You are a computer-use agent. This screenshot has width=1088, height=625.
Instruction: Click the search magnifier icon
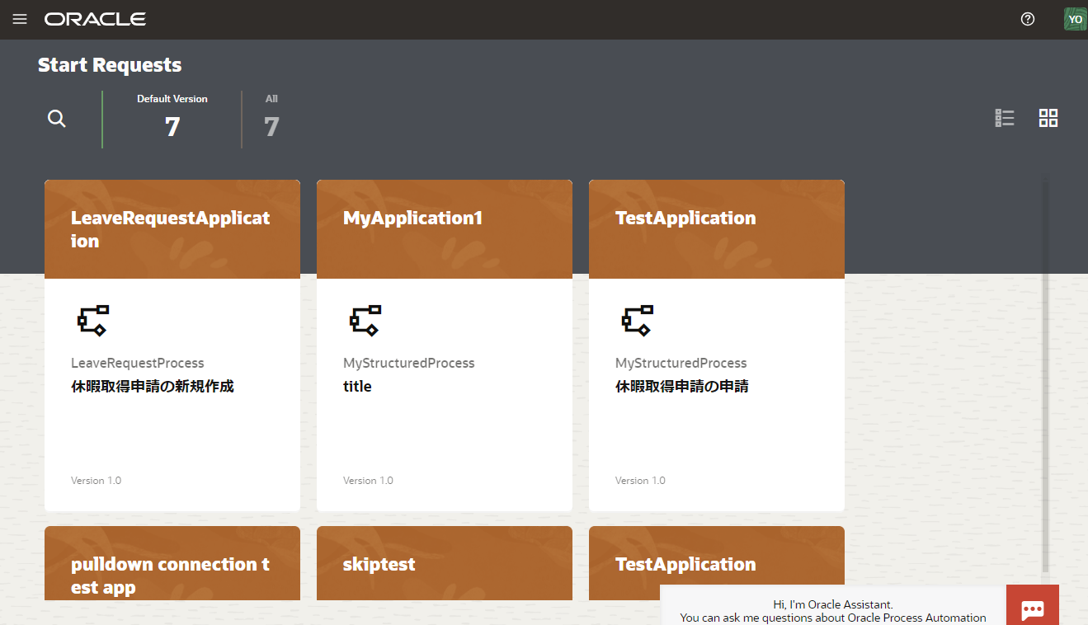[x=56, y=119]
